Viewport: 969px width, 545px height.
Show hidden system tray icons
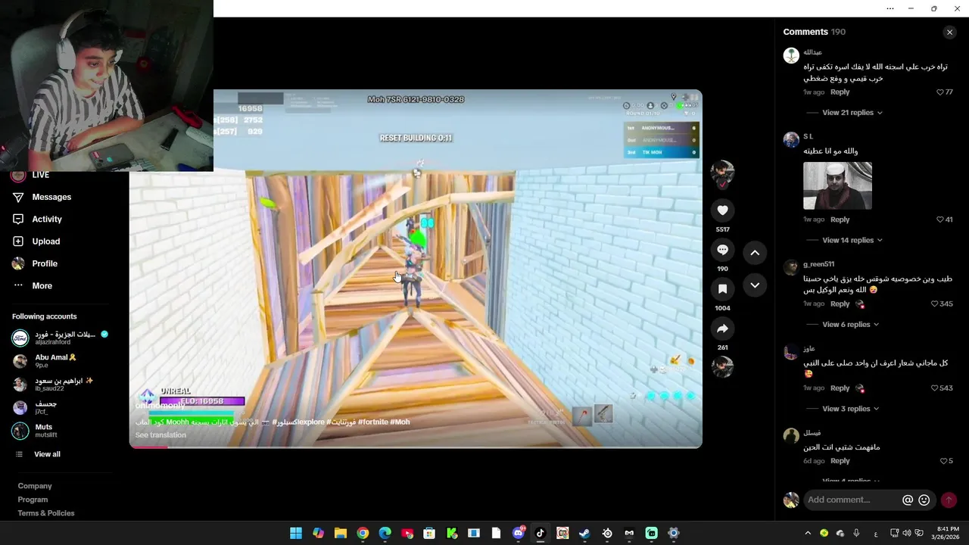click(808, 533)
